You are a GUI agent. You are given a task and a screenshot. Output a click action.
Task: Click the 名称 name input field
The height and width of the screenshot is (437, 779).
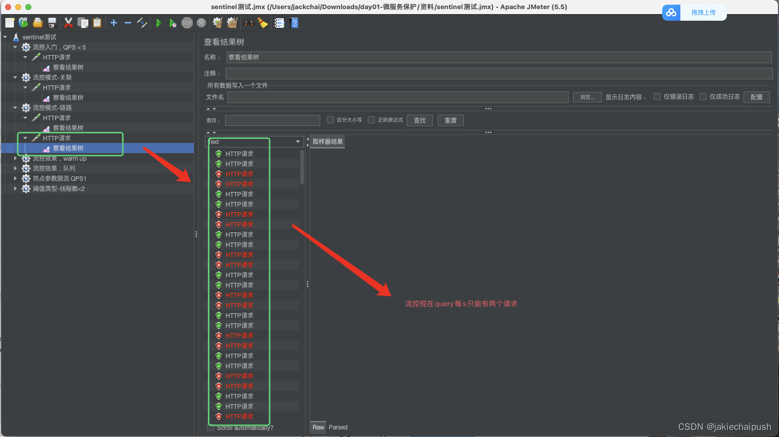[x=499, y=57]
